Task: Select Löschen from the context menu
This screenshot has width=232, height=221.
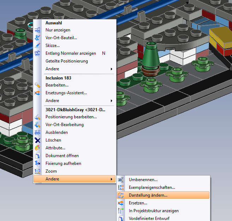Action: coord(75,140)
